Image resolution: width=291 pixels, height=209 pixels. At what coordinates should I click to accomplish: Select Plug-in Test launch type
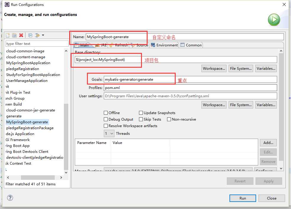[18, 92]
